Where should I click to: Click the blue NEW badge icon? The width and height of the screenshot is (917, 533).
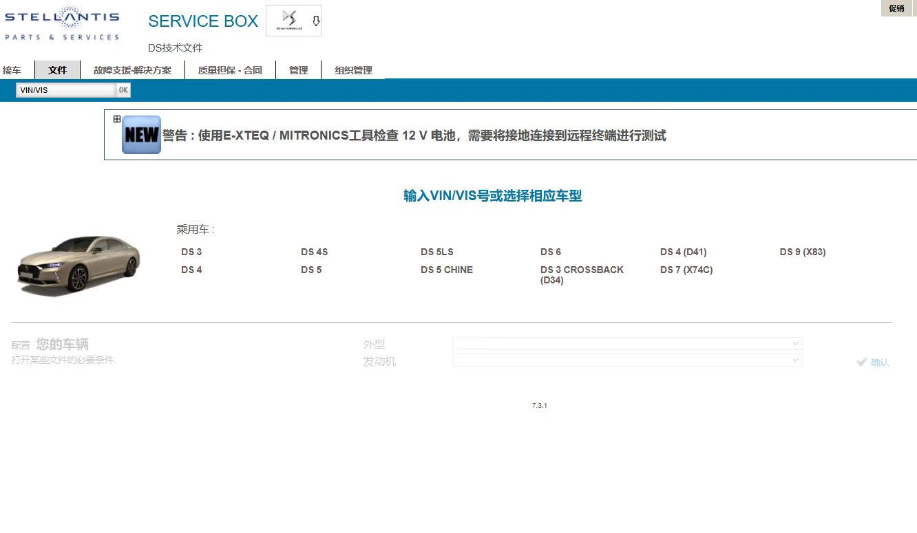(141, 135)
